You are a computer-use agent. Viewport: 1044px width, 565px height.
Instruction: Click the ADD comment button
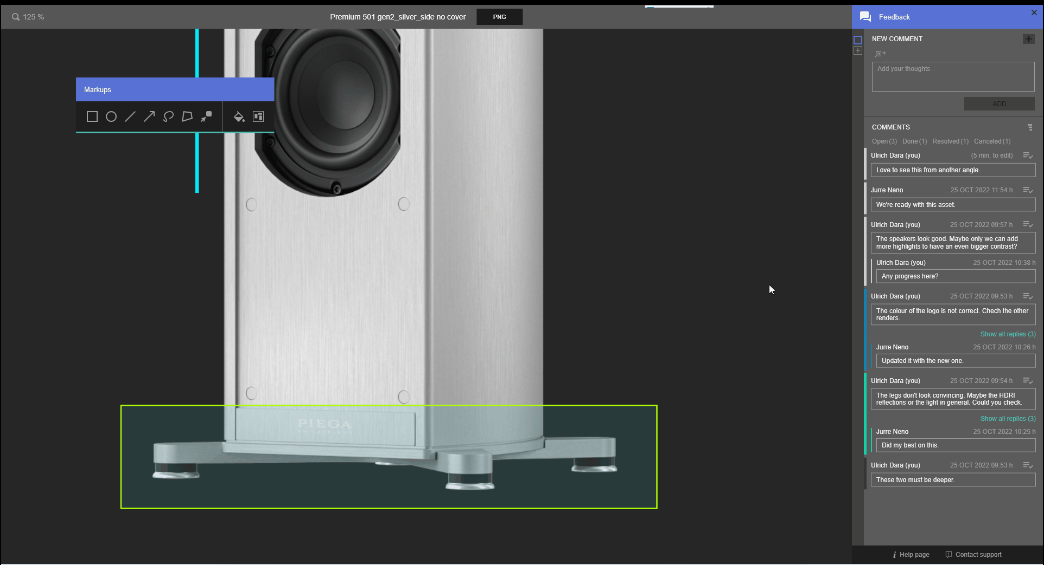click(999, 104)
